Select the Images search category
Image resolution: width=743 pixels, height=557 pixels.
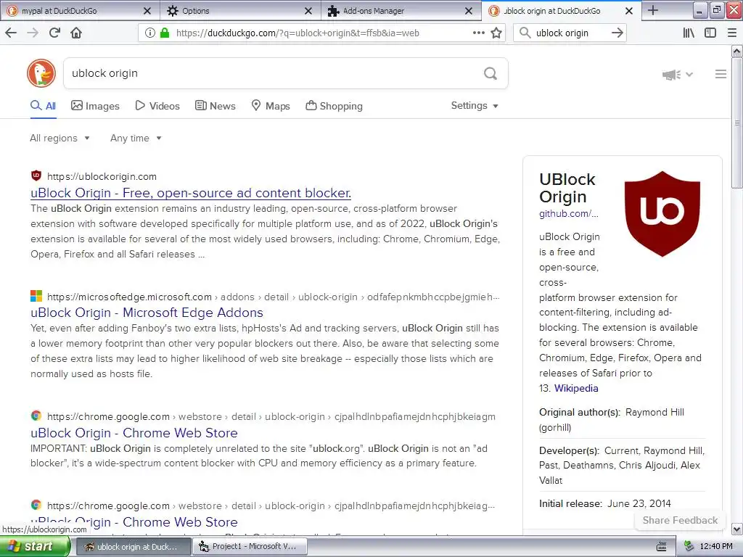95,106
